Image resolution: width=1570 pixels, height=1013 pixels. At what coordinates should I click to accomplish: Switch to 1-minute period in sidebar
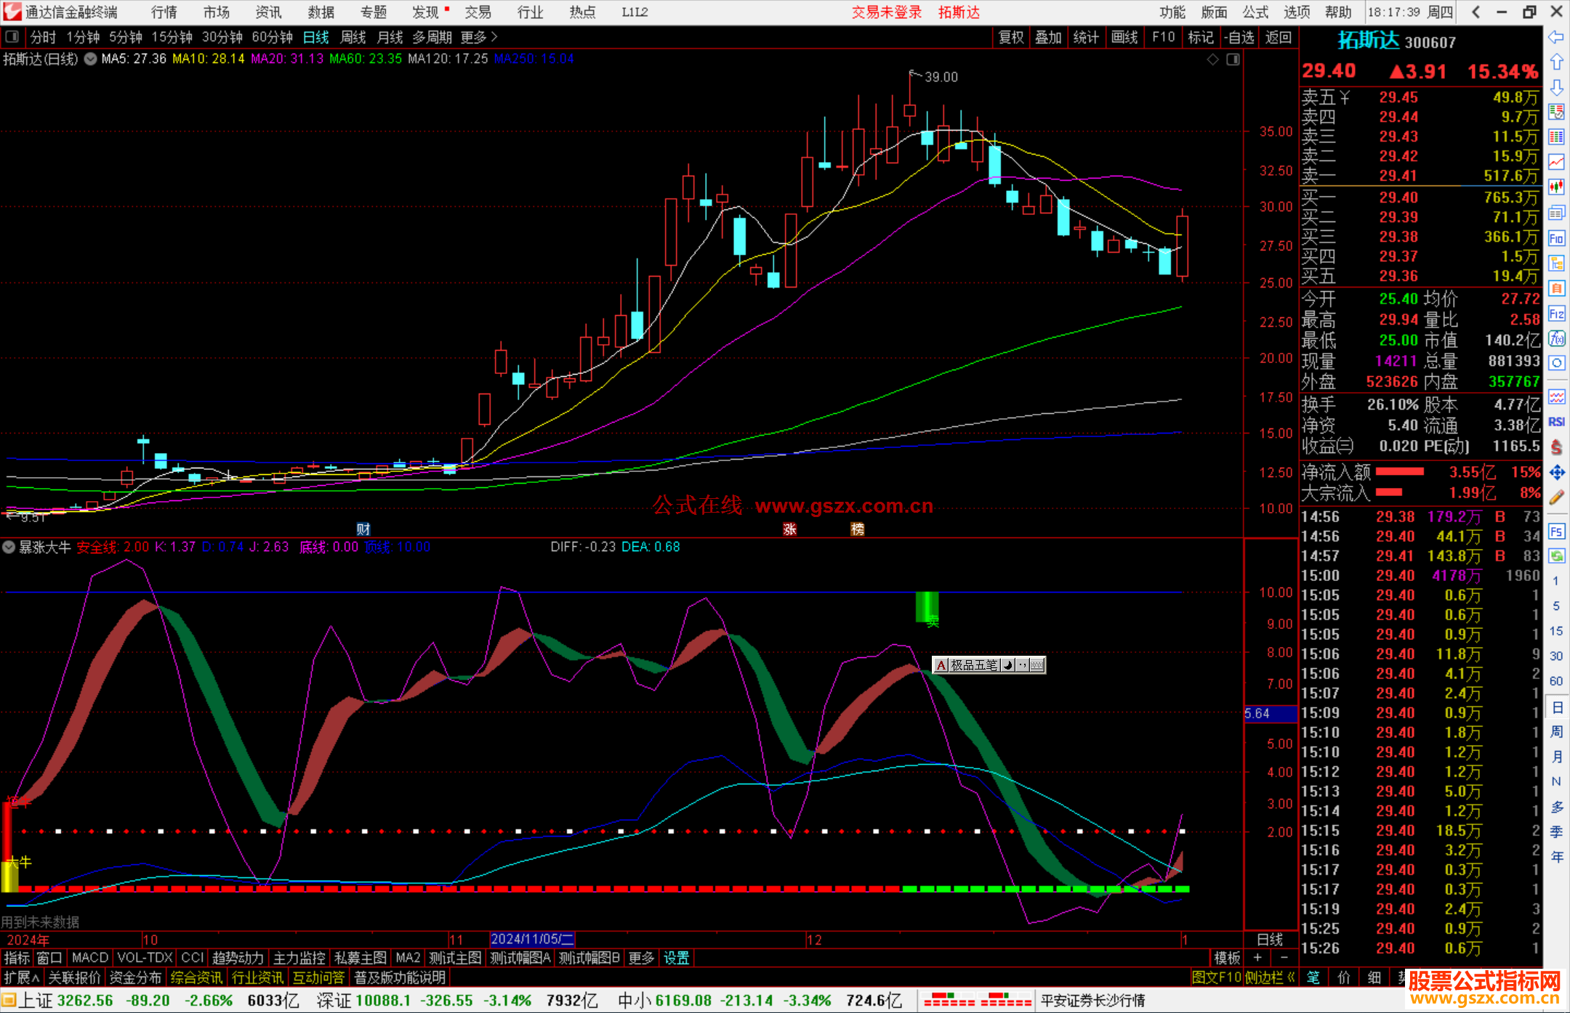pos(1556,581)
